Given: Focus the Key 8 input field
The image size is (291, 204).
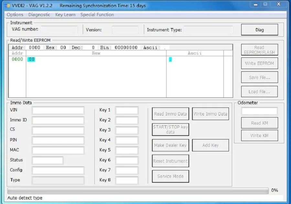Looking at the screenshot, I should click(x=127, y=180).
